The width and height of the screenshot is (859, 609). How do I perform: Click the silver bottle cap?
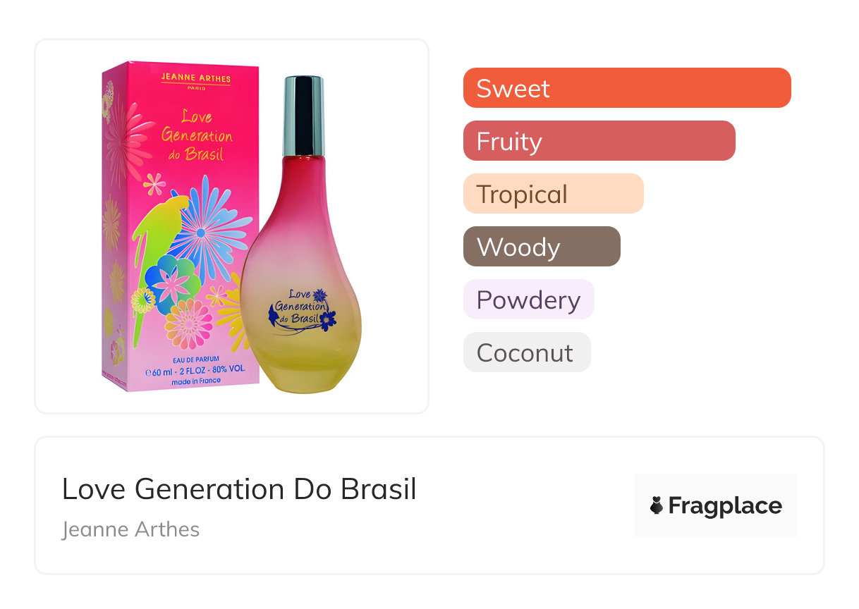(303, 116)
